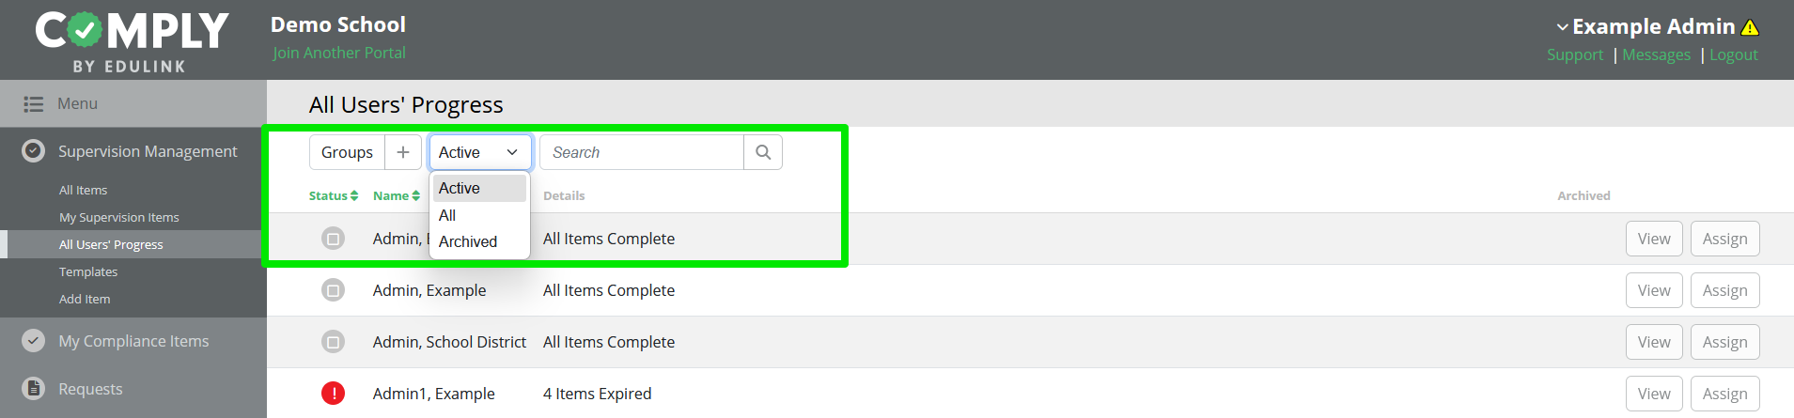
Task: Expand the Example Admin user chevron
Action: click(x=1562, y=27)
